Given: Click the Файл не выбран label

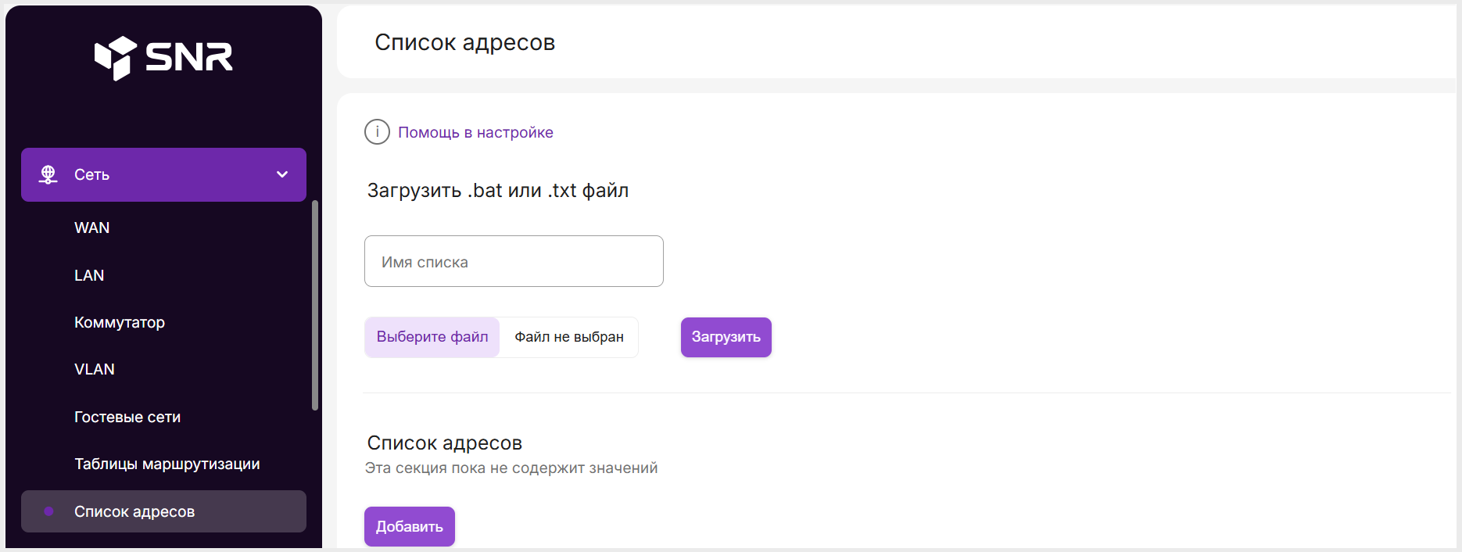Looking at the screenshot, I should [568, 337].
